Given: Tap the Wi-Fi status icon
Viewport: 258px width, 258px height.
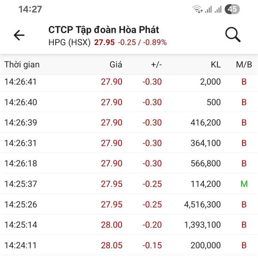Looking at the screenshot, I should (x=197, y=9).
